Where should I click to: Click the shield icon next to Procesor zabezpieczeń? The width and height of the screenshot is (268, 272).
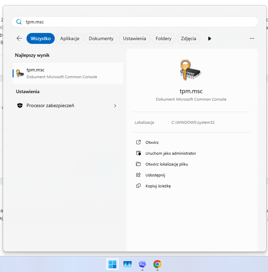click(x=20, y=105)
